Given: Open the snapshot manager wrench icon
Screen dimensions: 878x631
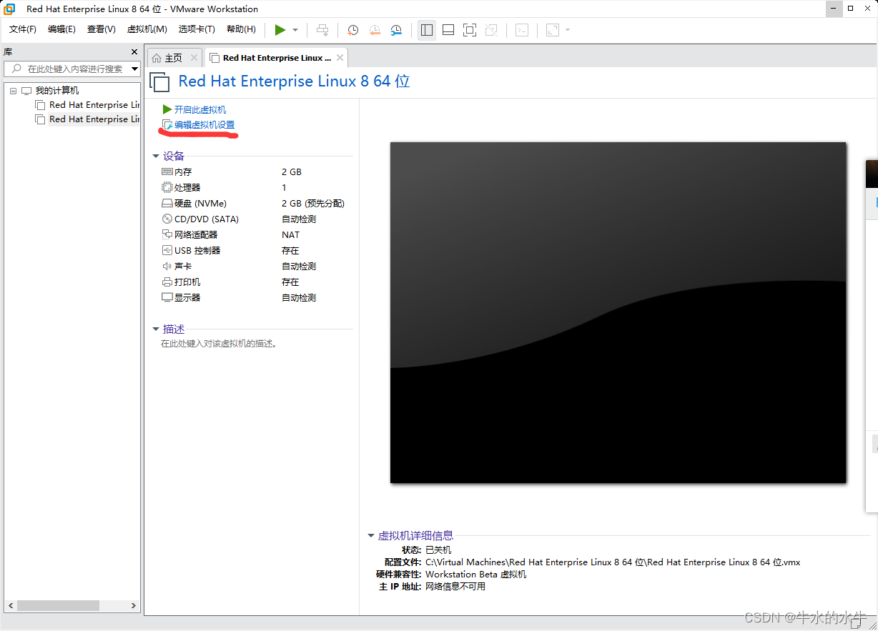Looking at the screenshot, I should [x=396, y=29].
